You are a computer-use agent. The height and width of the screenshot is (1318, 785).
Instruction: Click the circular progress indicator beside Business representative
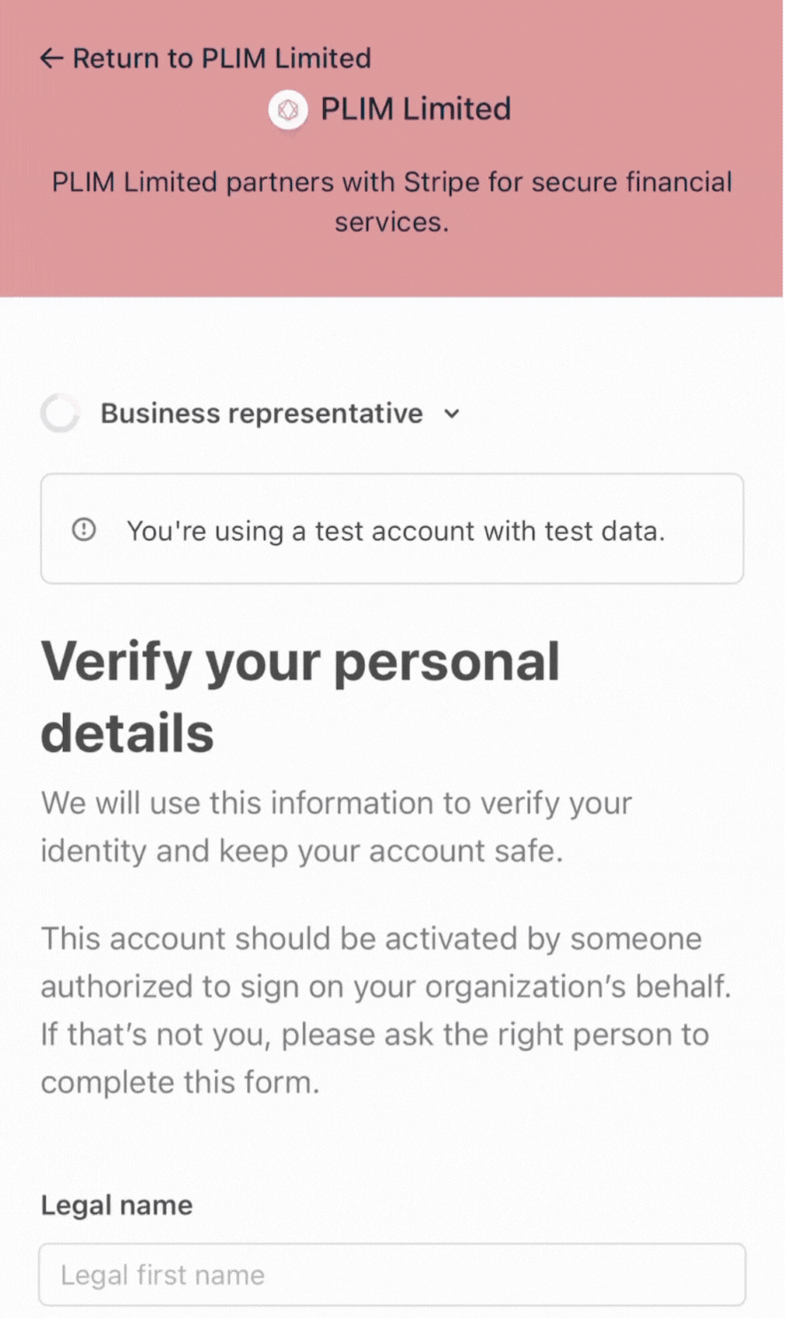coord(60,413)
